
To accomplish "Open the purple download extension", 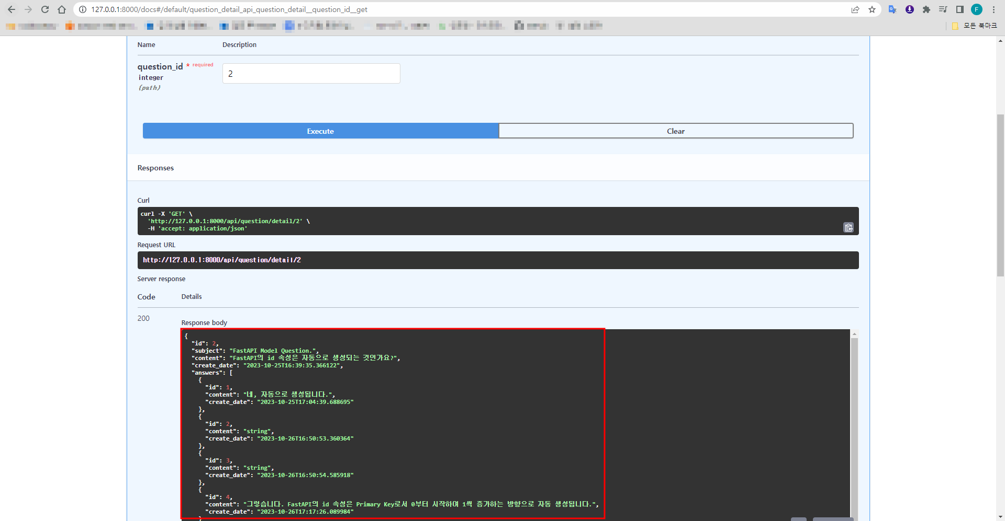I will pyautogui.click(x=910, y=9).
